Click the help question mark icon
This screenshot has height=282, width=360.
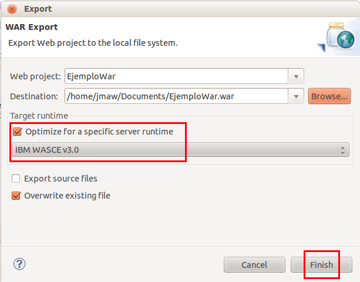[19, 264]
